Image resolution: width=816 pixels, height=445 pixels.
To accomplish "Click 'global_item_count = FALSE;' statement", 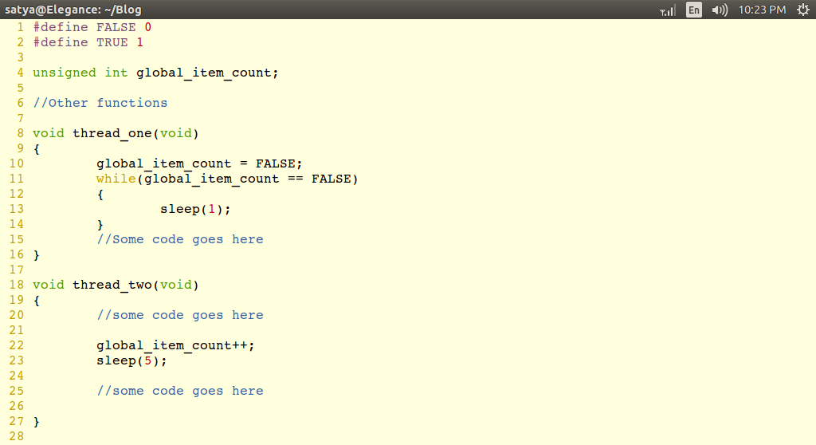I will (199, 163).
